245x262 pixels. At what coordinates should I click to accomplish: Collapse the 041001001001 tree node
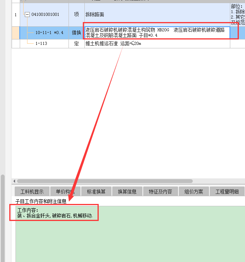coord(27,15)
